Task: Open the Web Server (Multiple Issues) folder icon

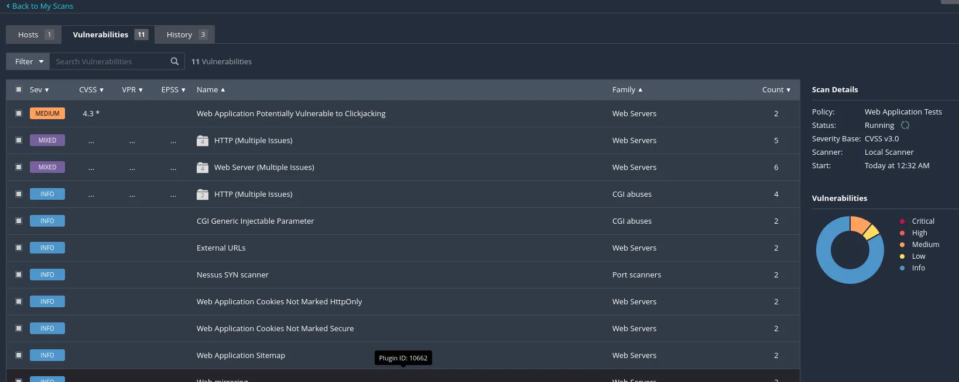Action: coord(203,167)
